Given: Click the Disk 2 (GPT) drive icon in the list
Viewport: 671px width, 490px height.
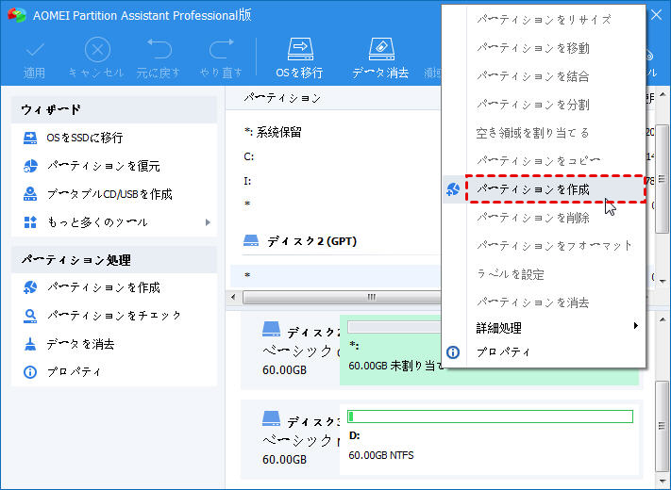Looking at the screenshot, I should tap(251, 241).
